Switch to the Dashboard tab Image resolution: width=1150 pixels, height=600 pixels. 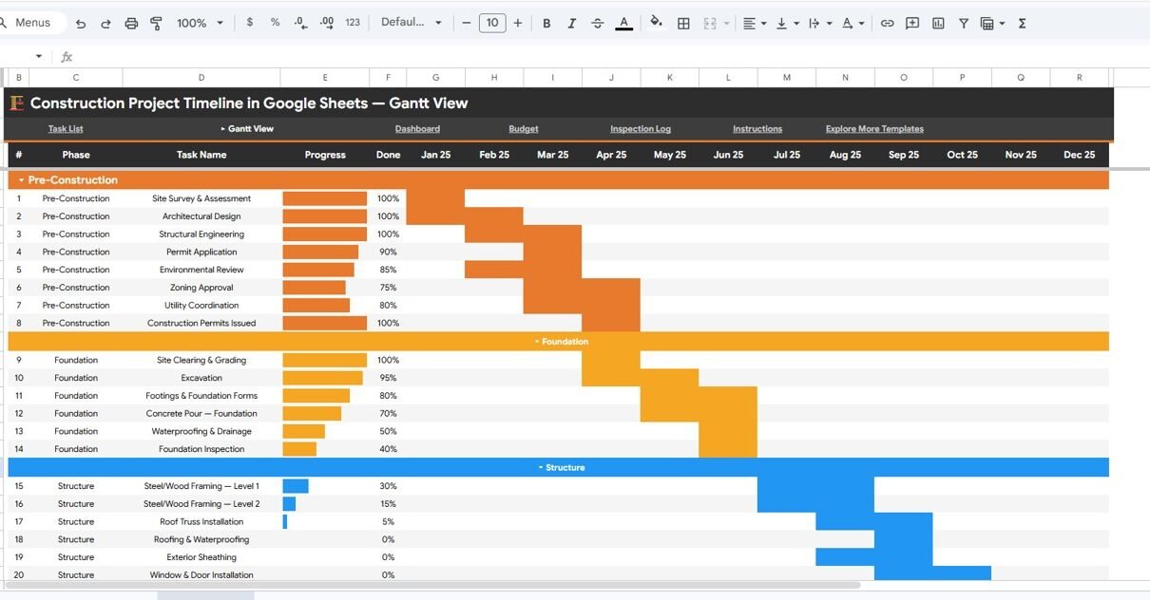[x=417, y=129]
